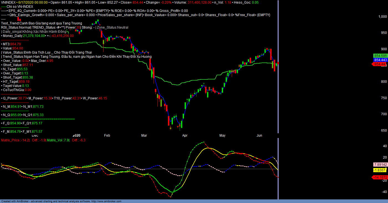Click the Mar month marker
The height and width of the screenshot is (203, 388).
click(x=144, y=136)
